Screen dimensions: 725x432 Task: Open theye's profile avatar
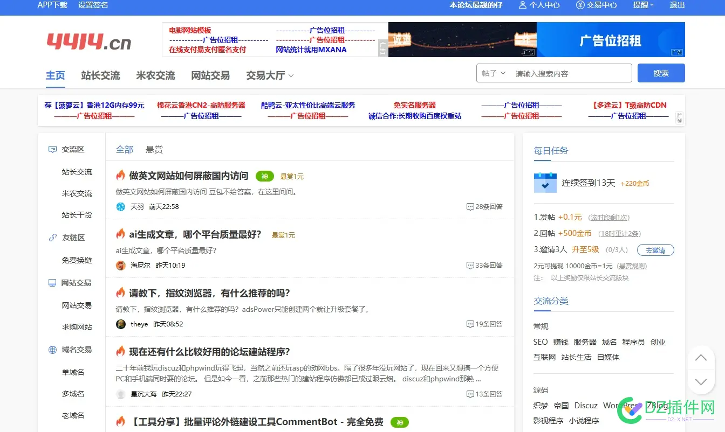point(120,324)
